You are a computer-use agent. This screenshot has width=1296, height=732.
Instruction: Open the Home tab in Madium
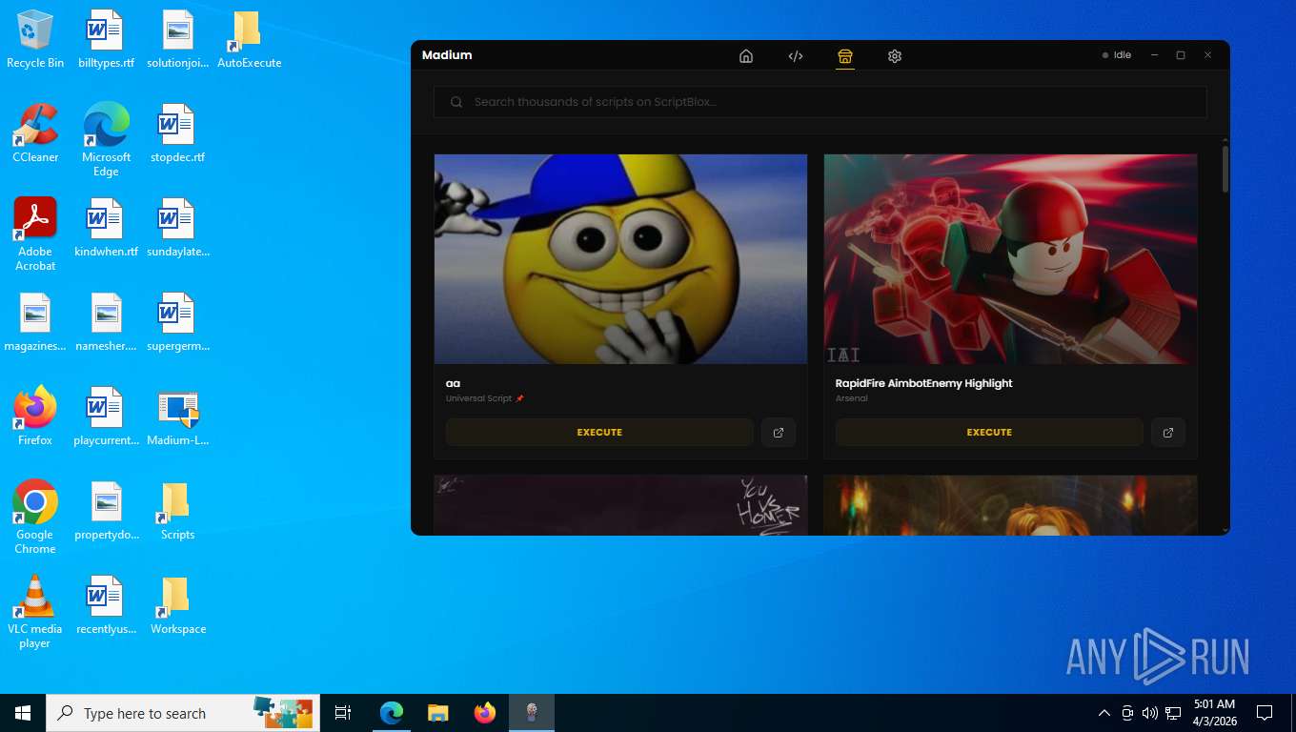(x=746, y=56)
